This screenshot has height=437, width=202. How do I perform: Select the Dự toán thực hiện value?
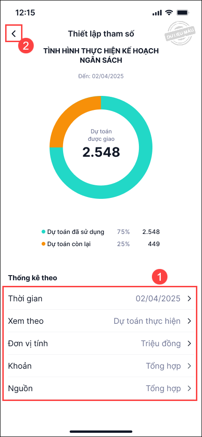[x=147, y=321]
